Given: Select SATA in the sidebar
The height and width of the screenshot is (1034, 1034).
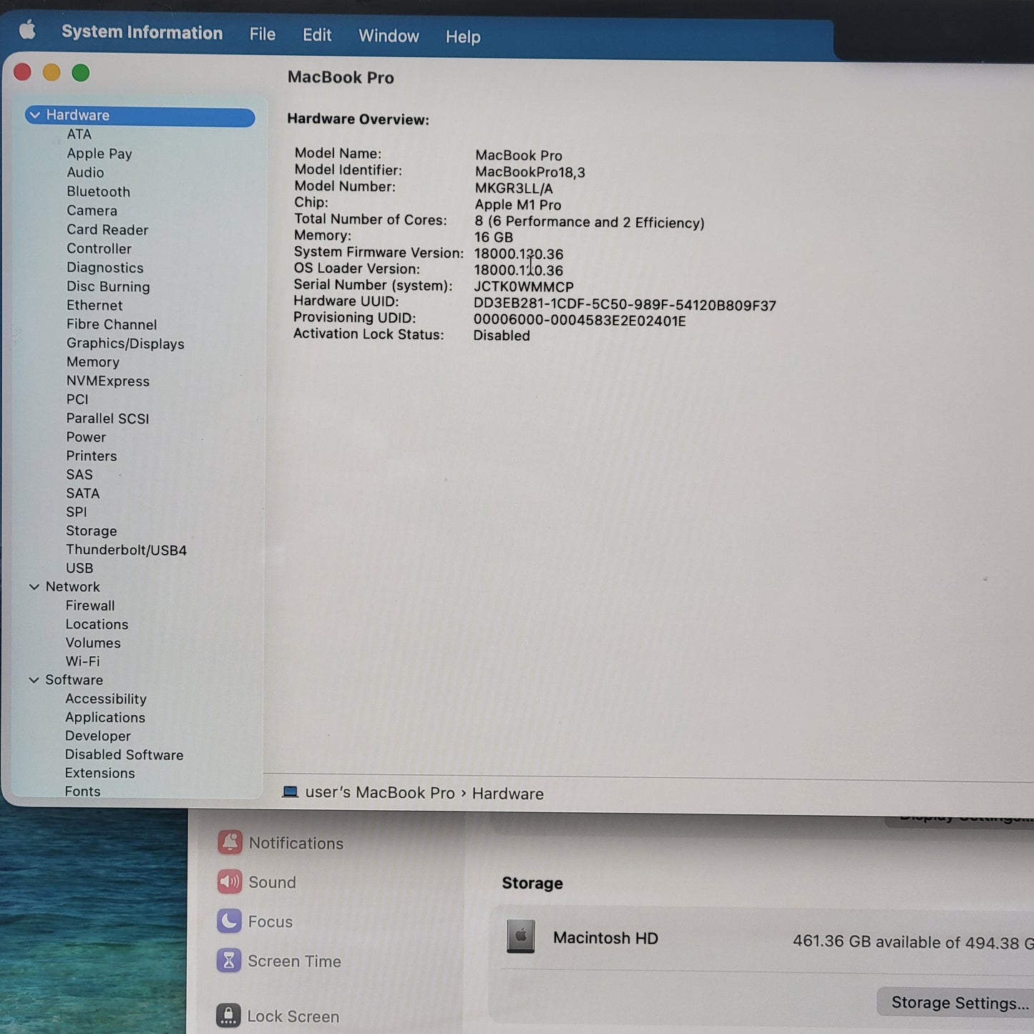Looking at the screenshot, I should [83, 493].
